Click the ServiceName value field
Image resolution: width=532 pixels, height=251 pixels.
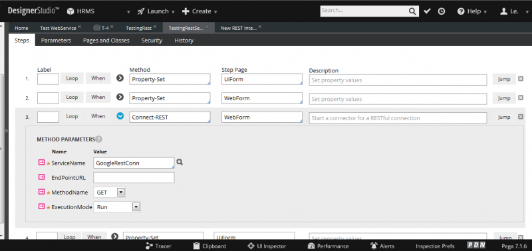[134, 163]
